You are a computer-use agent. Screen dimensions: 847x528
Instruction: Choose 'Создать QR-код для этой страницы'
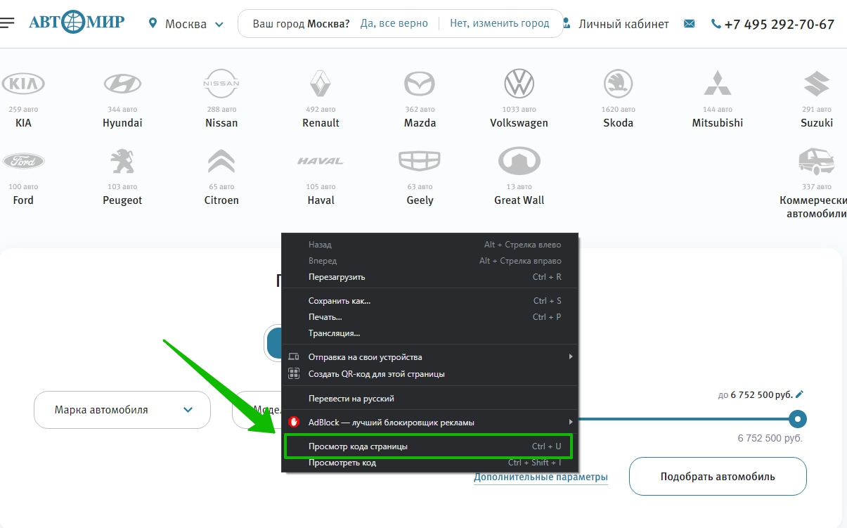tap(429, 374)
